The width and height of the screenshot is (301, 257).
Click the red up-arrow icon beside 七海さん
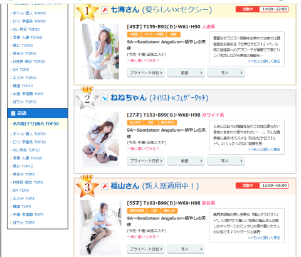pos(104,10)
